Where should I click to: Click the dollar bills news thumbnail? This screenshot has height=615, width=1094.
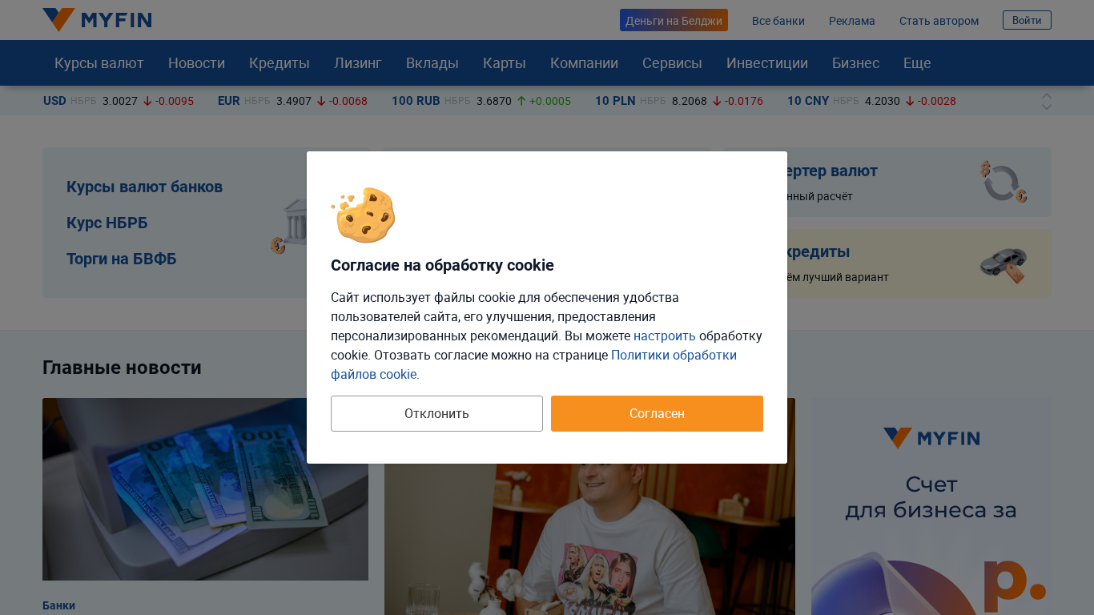tap(205, 489)
